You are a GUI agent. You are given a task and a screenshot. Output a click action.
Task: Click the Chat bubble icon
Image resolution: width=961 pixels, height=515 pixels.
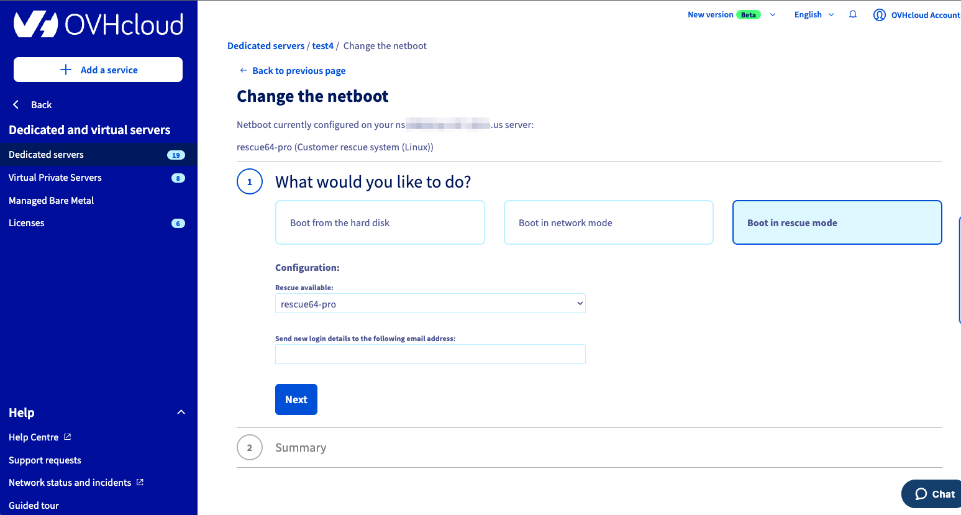point(921,494)
